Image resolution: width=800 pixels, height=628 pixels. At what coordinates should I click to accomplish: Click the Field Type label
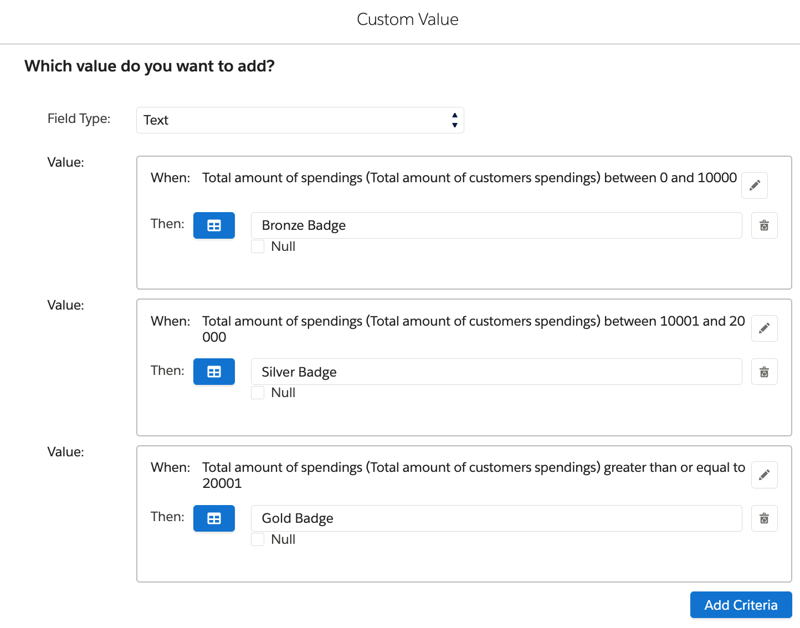pyautogui.click(x=79, y=119)
